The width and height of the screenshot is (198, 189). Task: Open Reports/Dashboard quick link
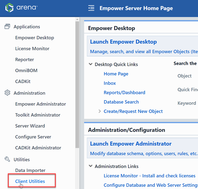click(x=124, y=93)
